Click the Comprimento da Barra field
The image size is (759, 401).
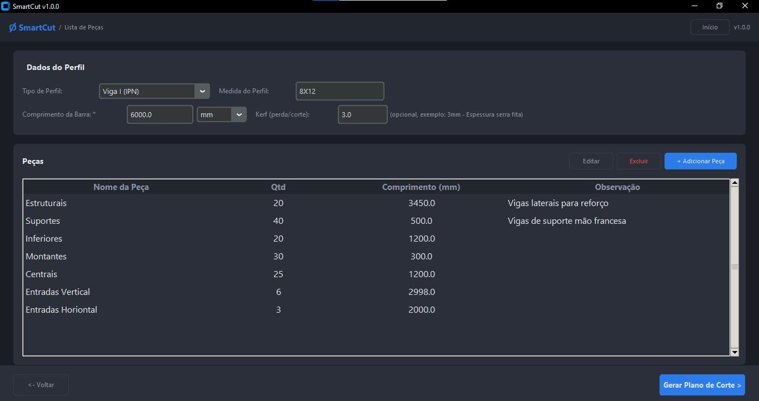pos(160,114)
